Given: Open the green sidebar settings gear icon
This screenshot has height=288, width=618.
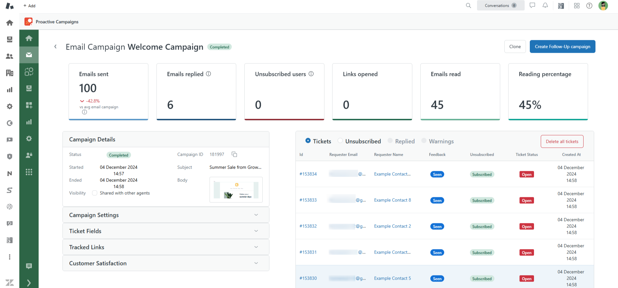Looking at the screenshot, I should [29, 138].
